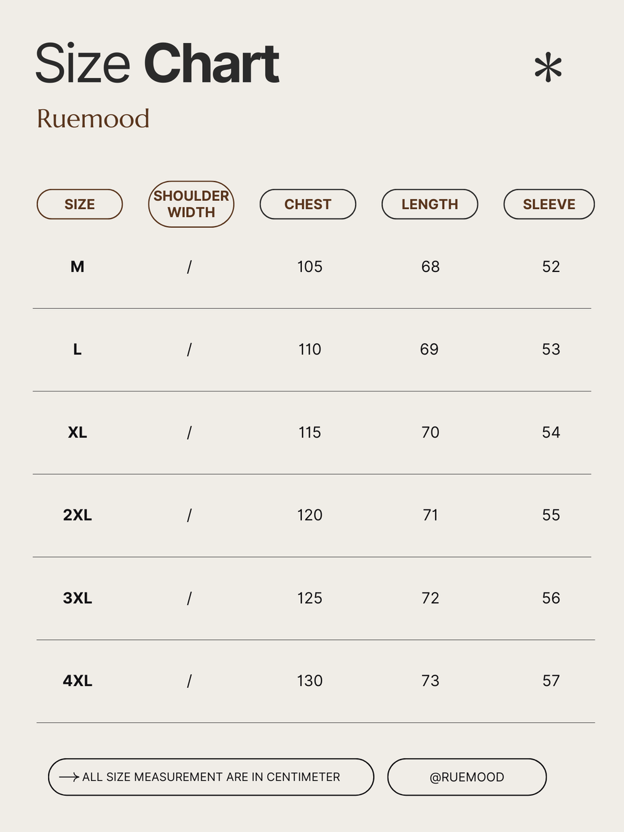Click chest value 105

pyautogui.click(x=310, y=267)
